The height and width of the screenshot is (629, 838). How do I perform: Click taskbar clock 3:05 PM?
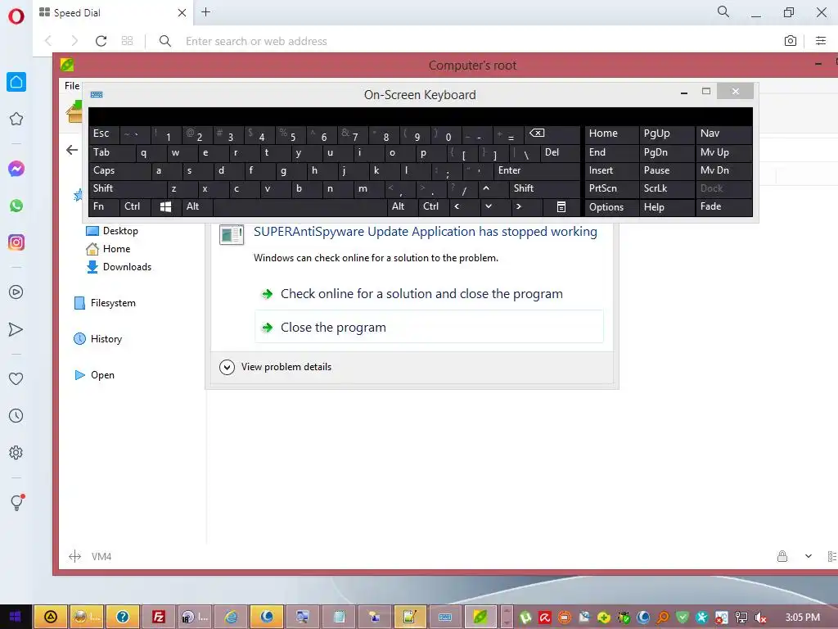[802, 618]
